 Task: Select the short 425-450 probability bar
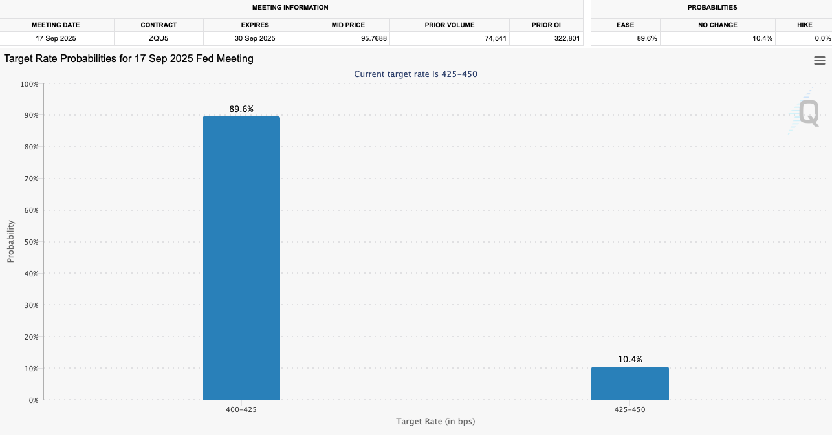(x=629, y=383)
